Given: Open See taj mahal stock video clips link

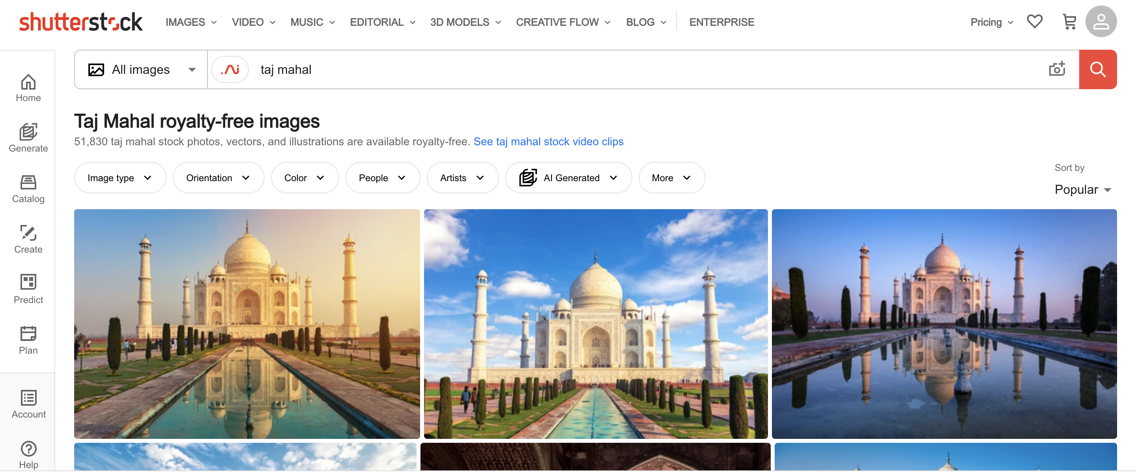Looking at the screenshot, I should click(x=548, y=142).
